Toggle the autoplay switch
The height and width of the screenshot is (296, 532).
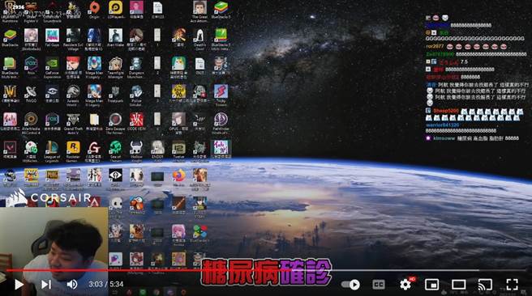351,285
